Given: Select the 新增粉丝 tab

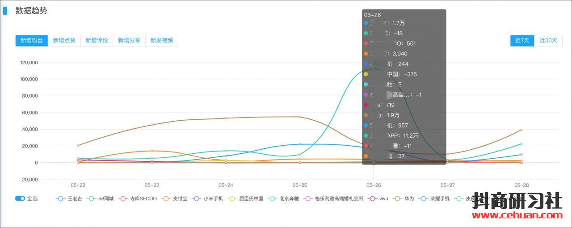Looking at the screenshot, I should 31,41.
